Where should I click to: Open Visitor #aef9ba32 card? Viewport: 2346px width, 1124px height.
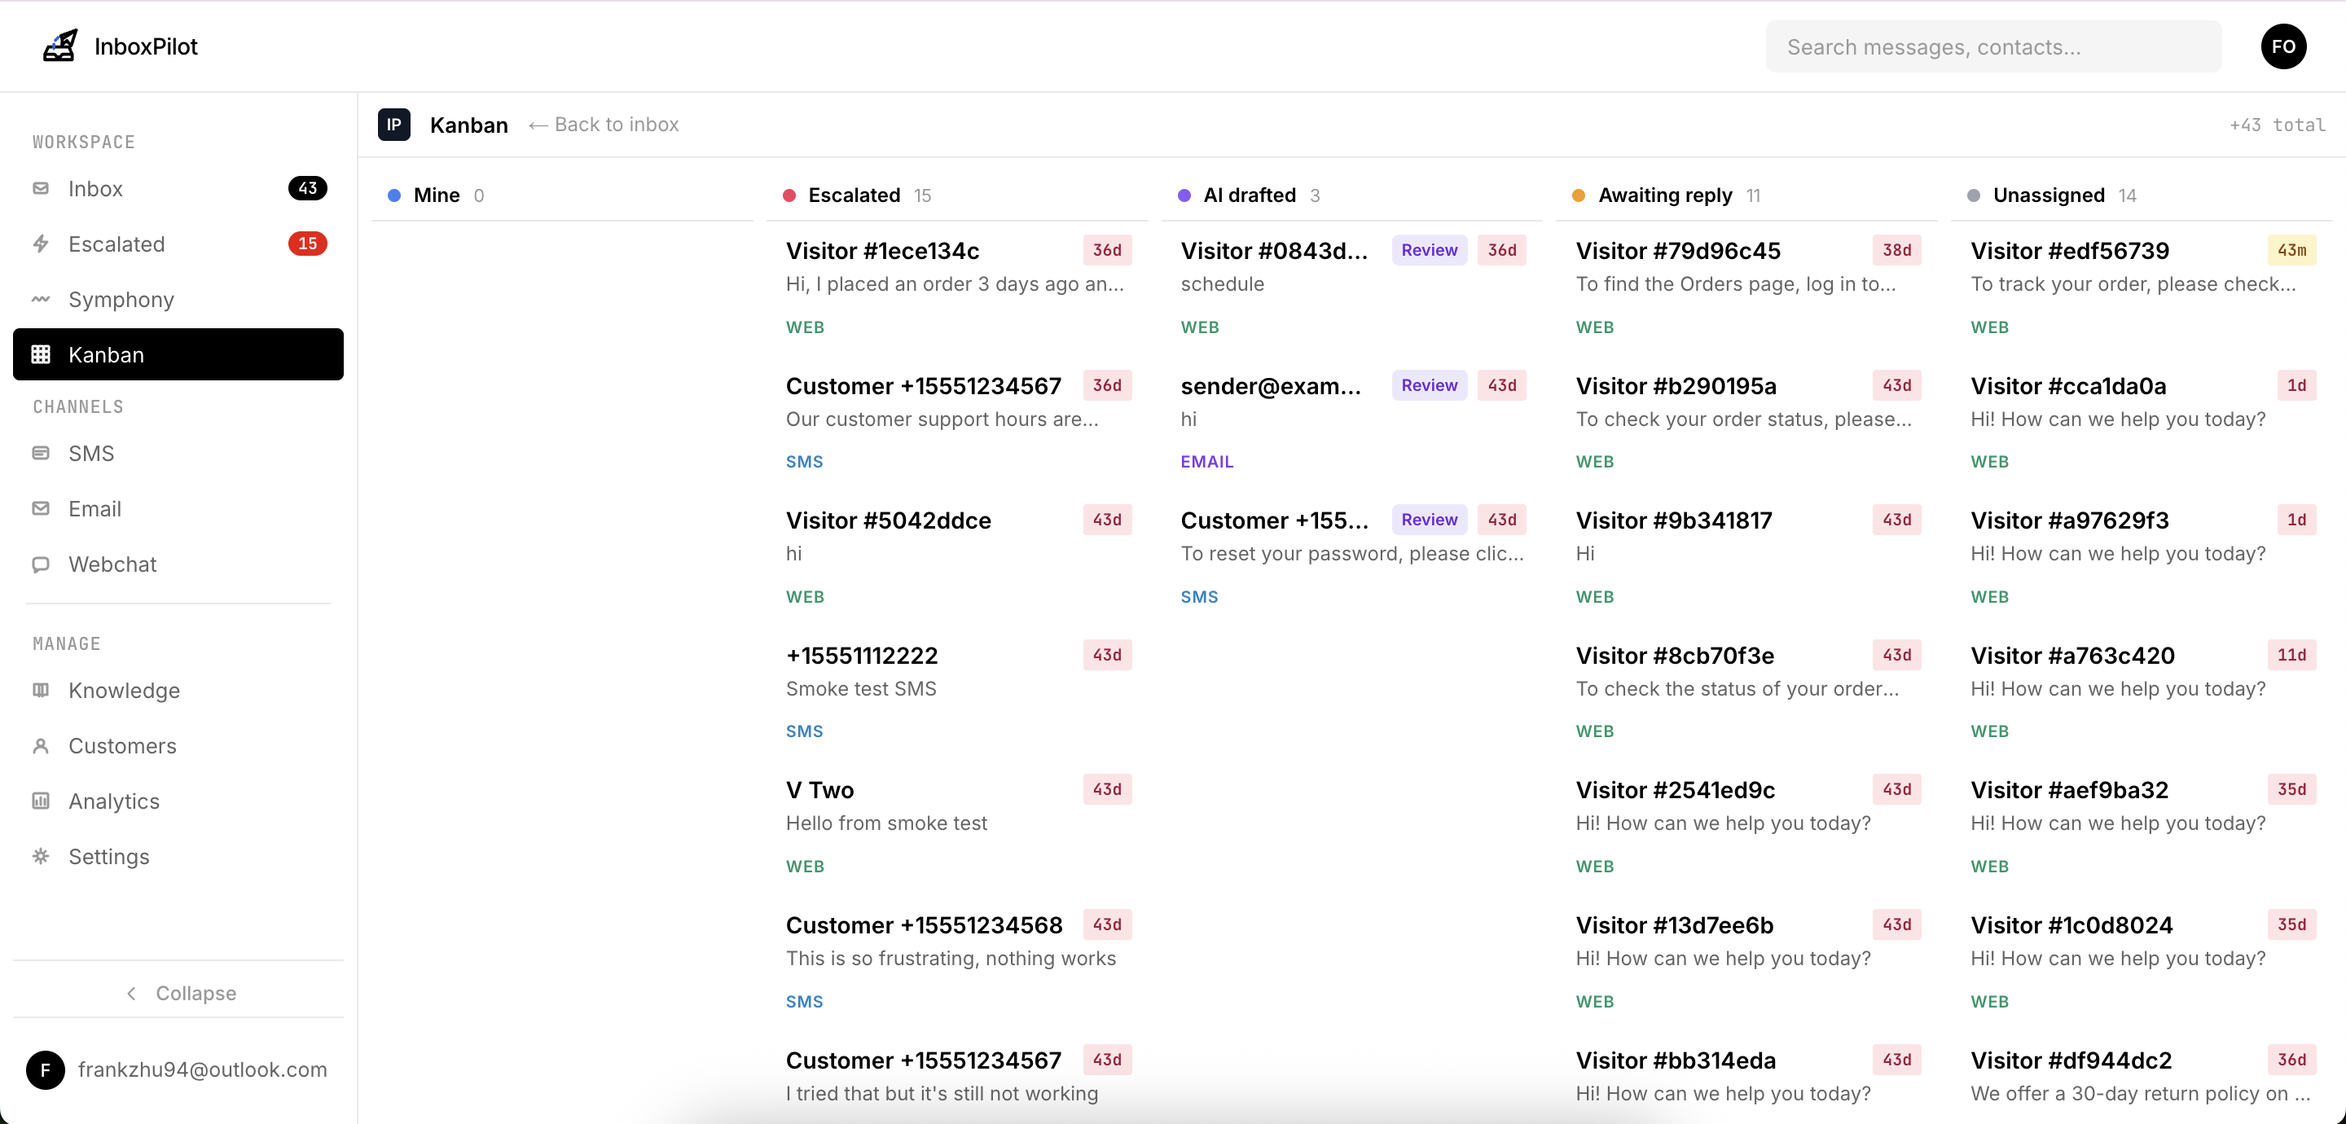click(2141, 827)
